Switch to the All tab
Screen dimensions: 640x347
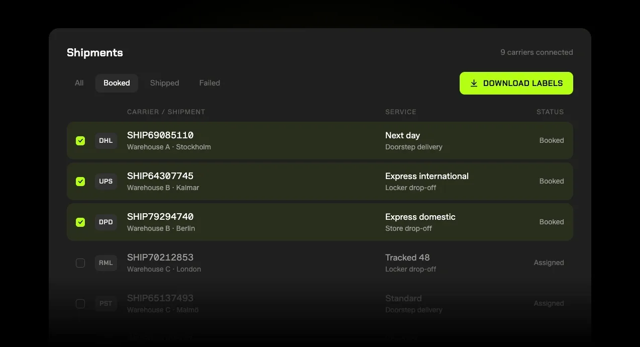click(79, 83)
